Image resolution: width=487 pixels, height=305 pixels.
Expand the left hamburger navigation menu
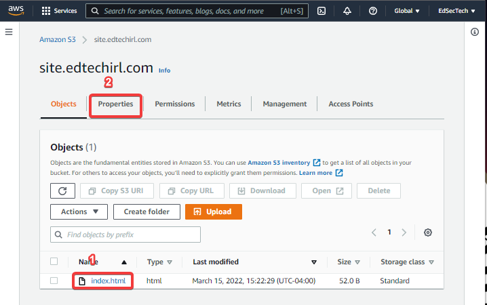pyautogui.click(x=9, y=32)
